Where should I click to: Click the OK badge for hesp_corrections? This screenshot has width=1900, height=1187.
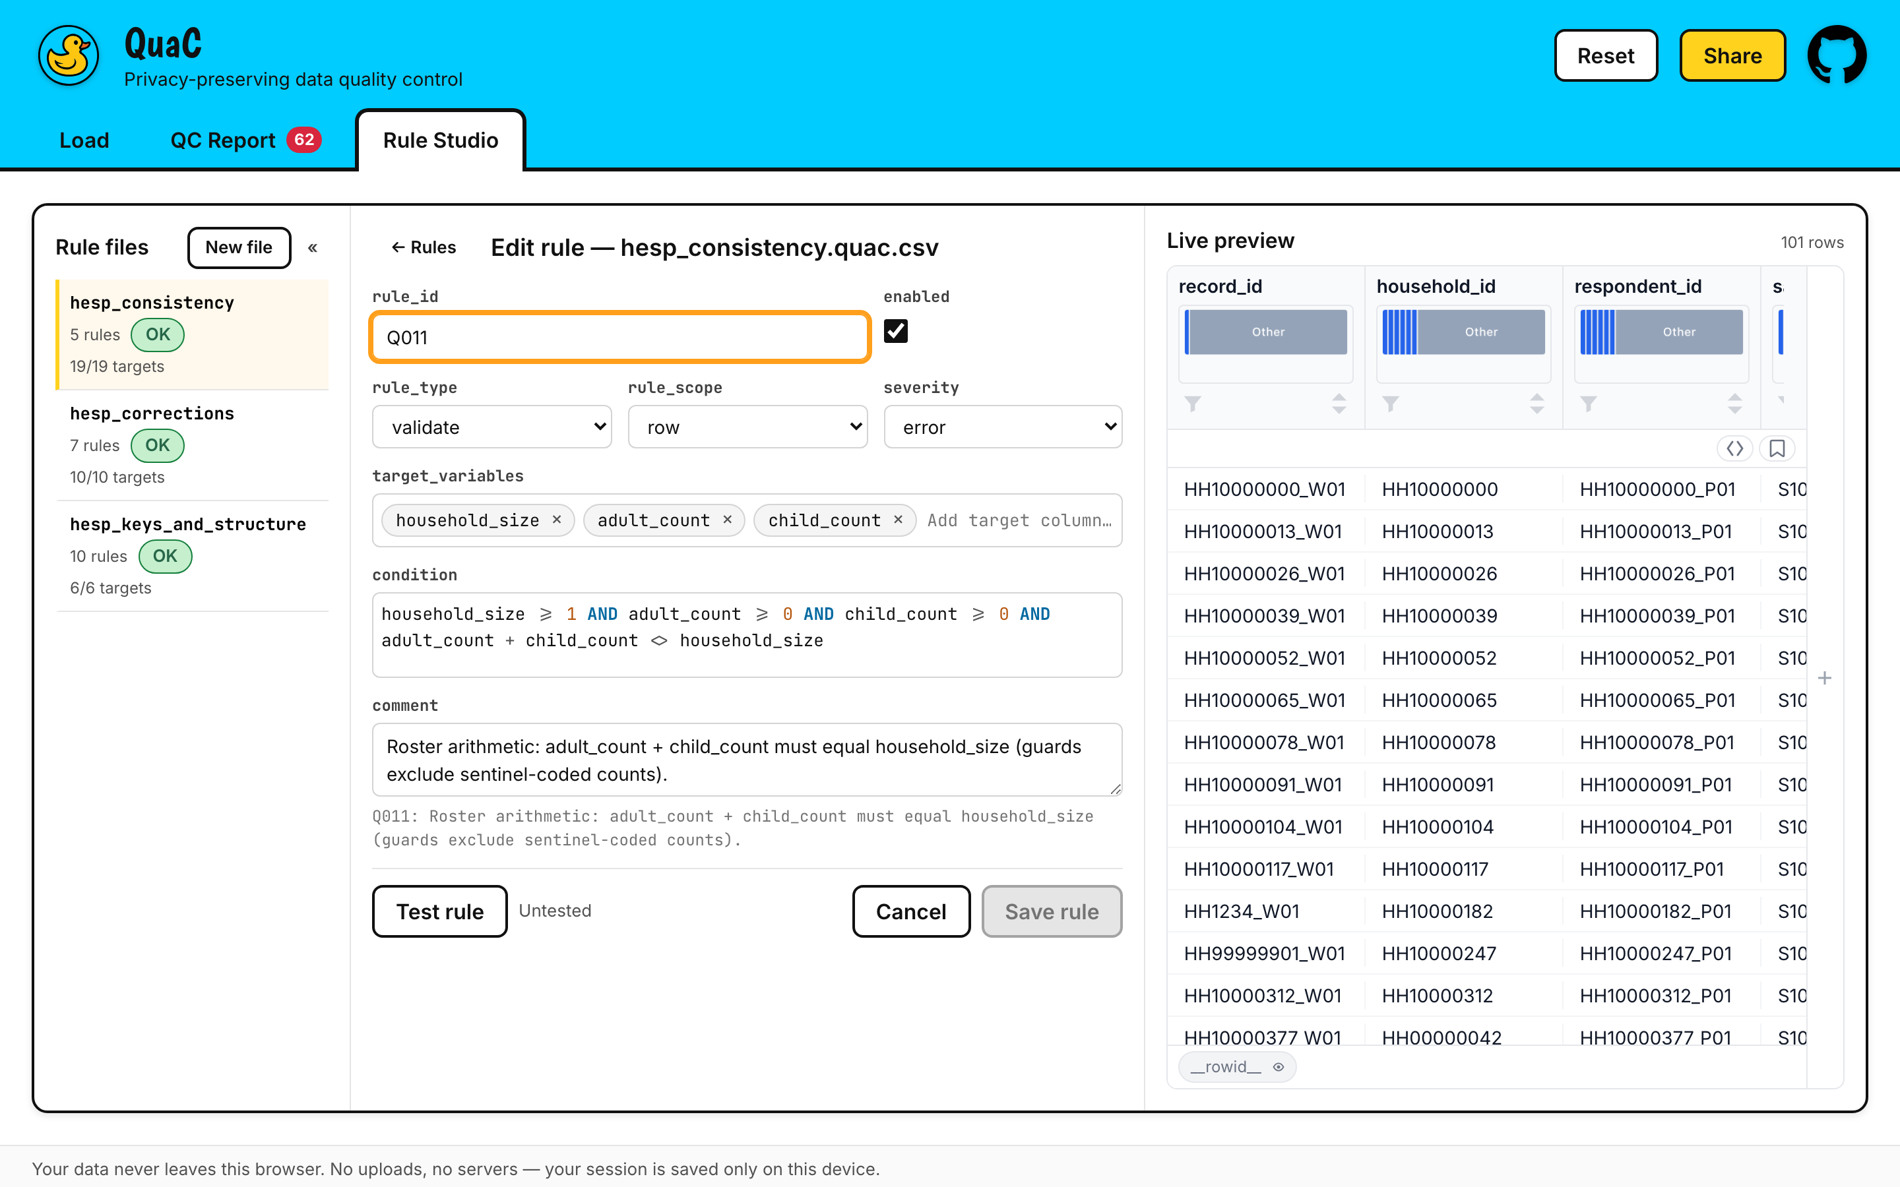[x=157, y=445]
